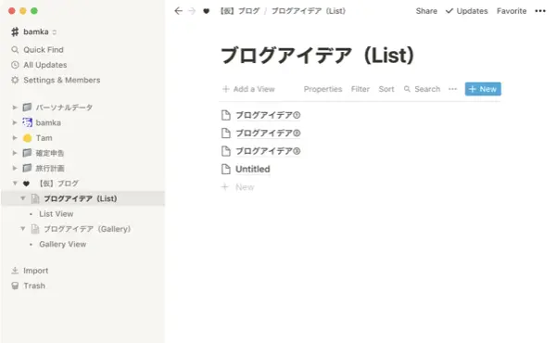556x343 pixels.
Task: Open the bamka workspace switcher
Action: pyautogui.click(x=34, y=32)
